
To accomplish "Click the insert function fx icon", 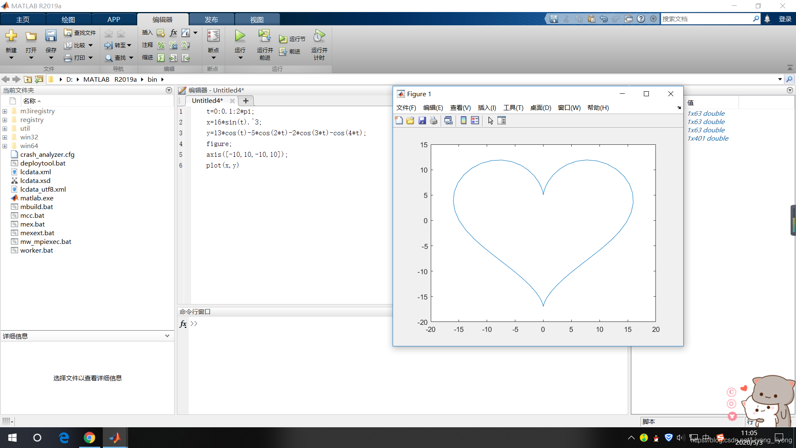I will pyautogui.click(x=173, y=33).
